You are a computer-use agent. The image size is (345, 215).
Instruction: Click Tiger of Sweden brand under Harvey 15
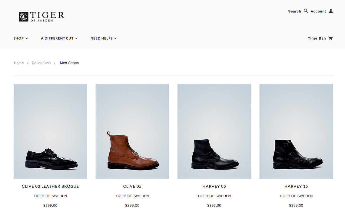point(296,196)
